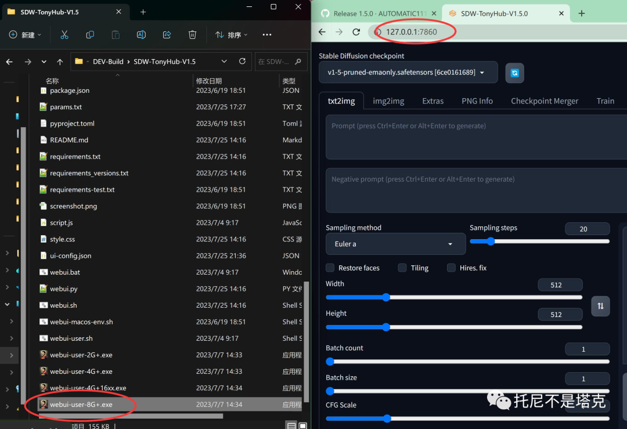This screenshot has width=627, height=429.
Task: Click the webui-user-8G+.exe file icon
Action: [44, 404]
